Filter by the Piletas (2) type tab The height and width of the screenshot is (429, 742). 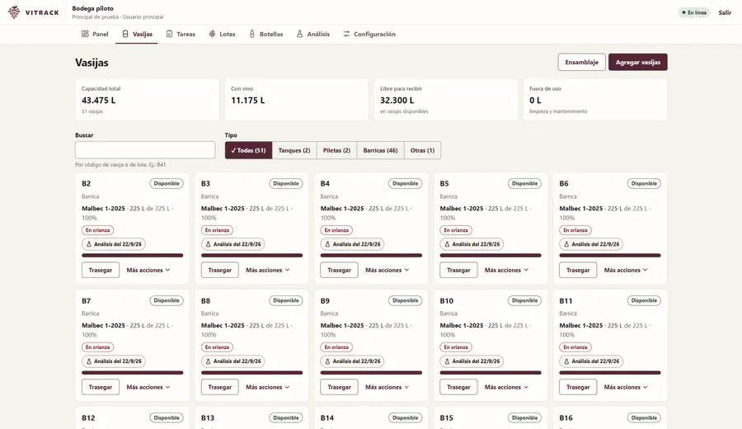coord(336,150)
